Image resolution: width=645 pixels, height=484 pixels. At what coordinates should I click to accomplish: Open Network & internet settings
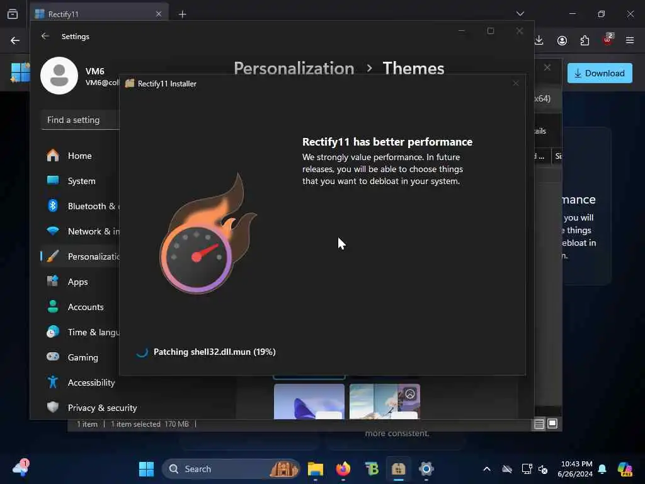pos(80,231)
